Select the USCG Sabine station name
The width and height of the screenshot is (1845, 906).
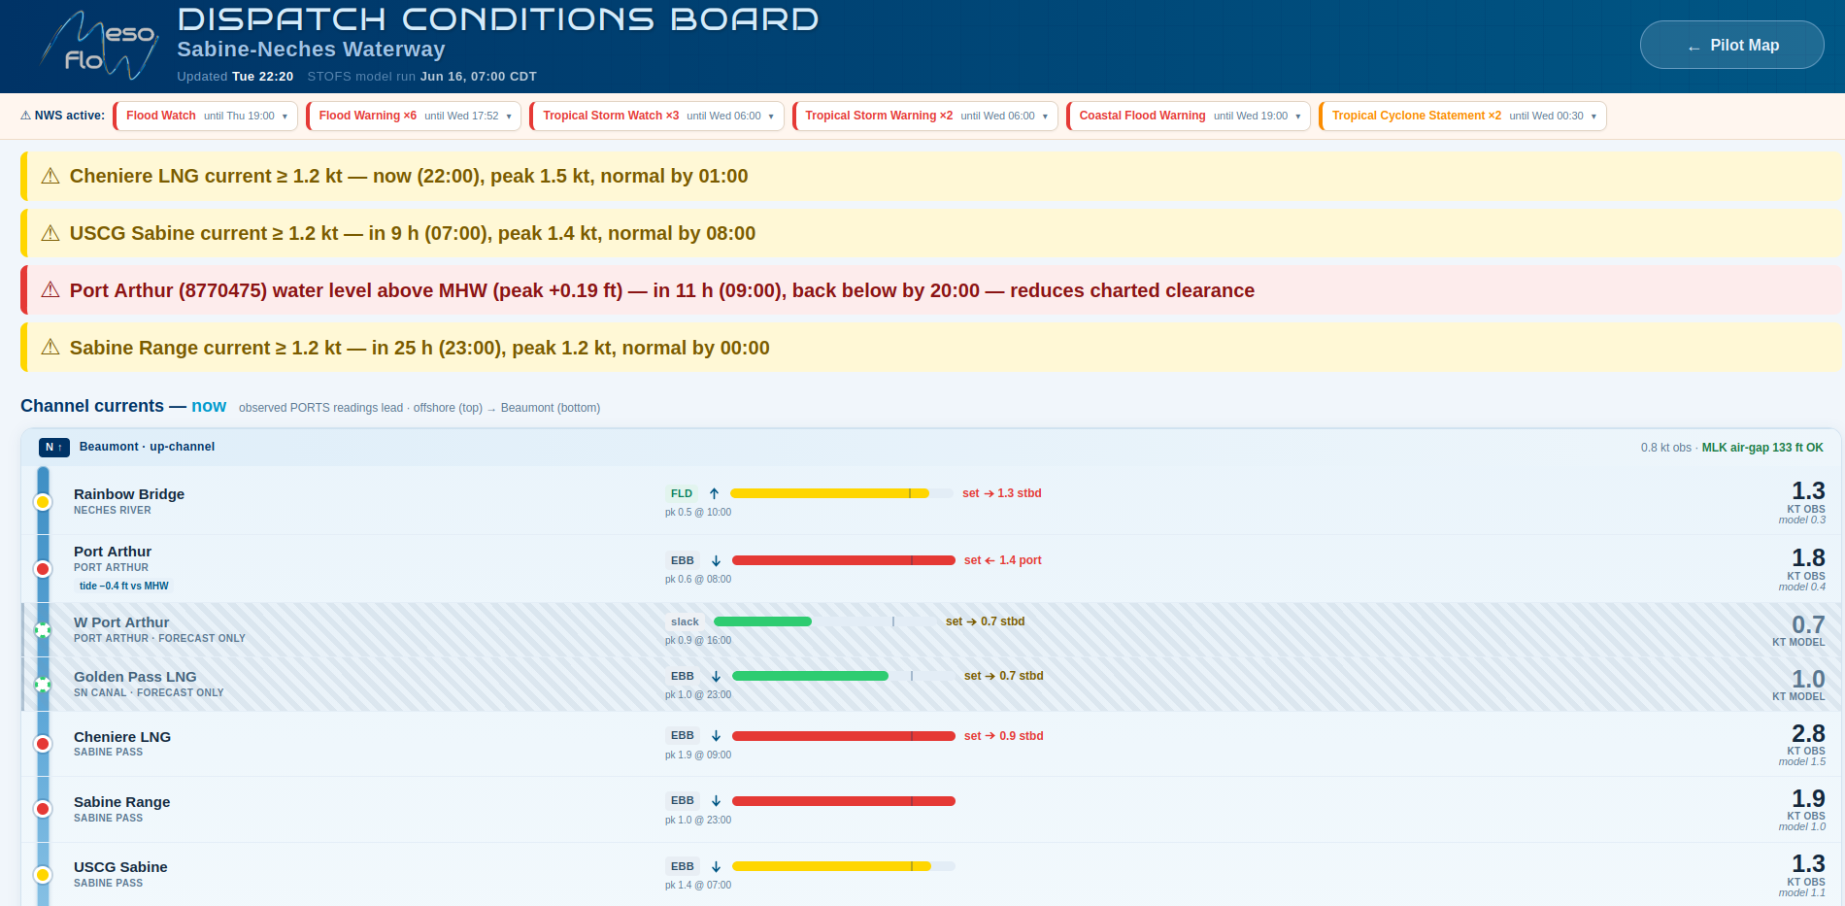(120, 867)
